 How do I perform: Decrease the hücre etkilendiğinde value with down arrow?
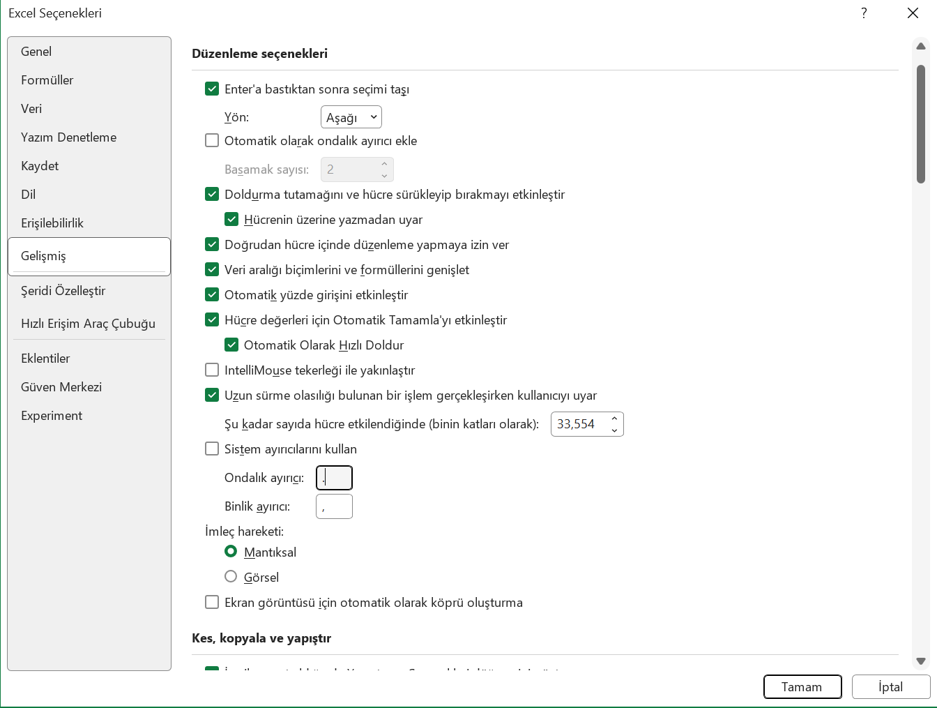(614, 430)
